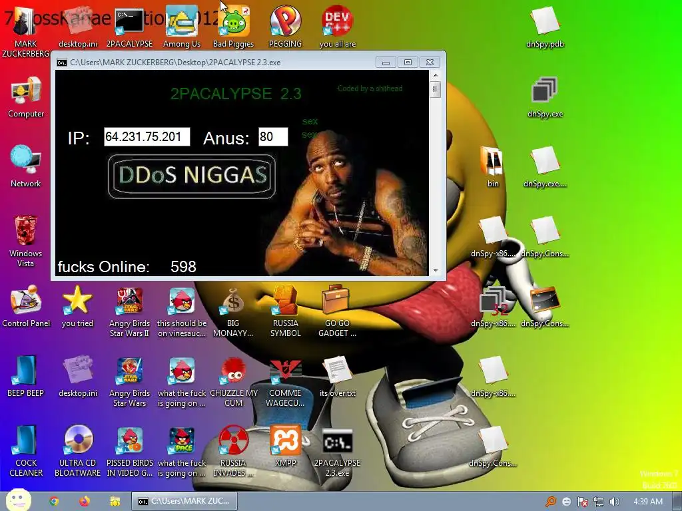This screenshot has height=511, width=682.
Task: Open Firefox from the taskbar
Action: 85,502
